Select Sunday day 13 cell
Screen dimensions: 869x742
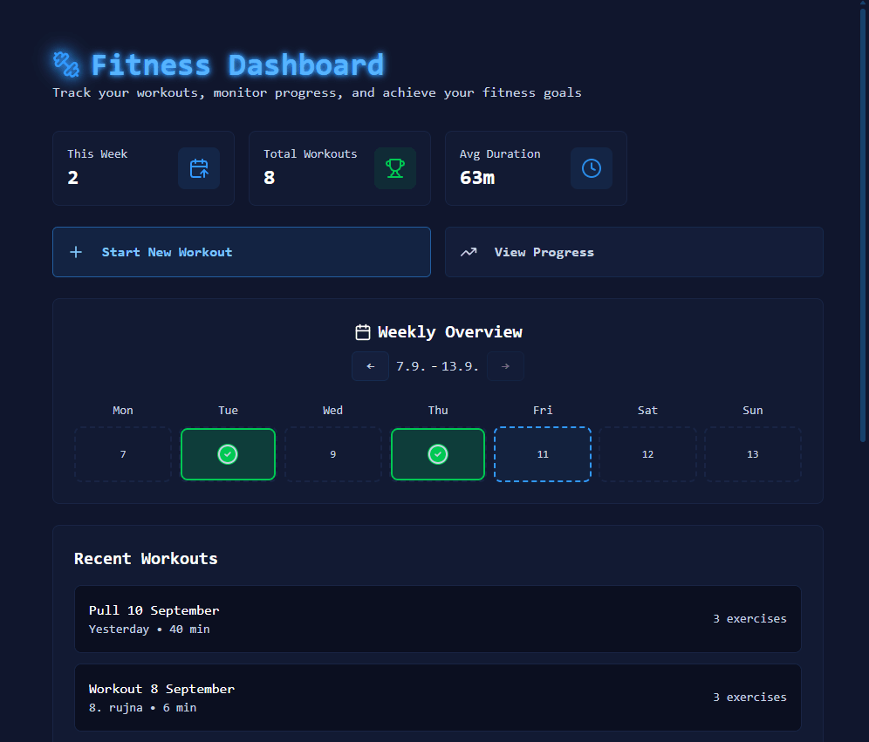(753, 454)
